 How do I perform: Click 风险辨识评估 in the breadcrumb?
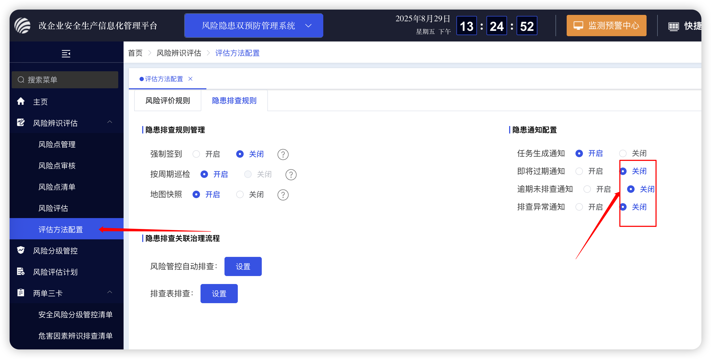179,53
